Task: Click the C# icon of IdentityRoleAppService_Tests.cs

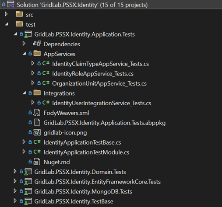Action: click(x=46, y=73)
